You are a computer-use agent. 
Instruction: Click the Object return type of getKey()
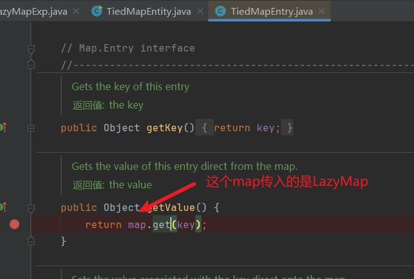pyautogui.click(x=122, y=128)
